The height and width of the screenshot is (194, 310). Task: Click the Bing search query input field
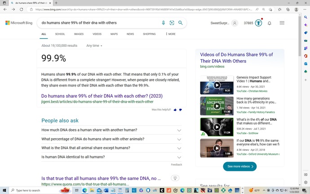(x=100, y=23)
